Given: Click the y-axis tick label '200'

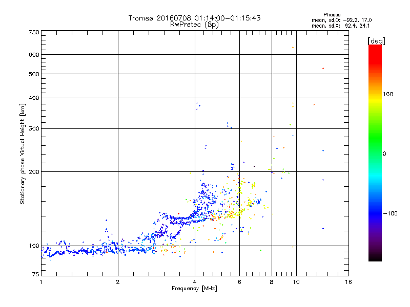Looking at the screenshot, I should pyautogui.click(x=34, y=172).
